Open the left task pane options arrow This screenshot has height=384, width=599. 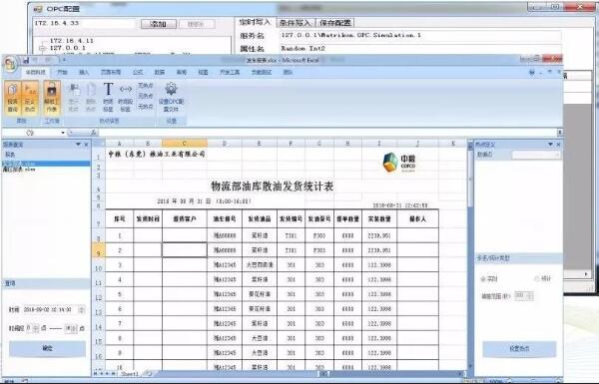(78, 145)
